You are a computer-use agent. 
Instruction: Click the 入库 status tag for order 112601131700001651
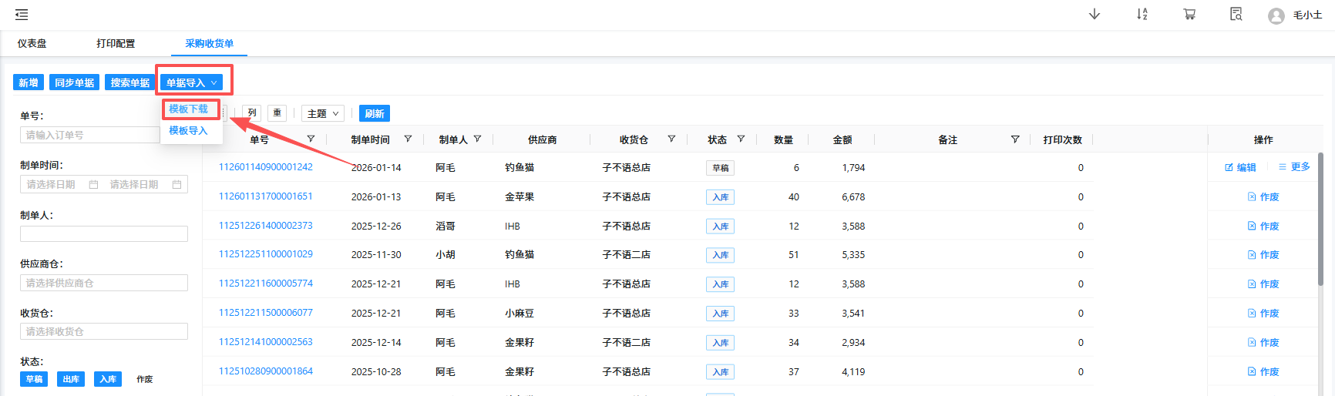click(x=720, y=197)
